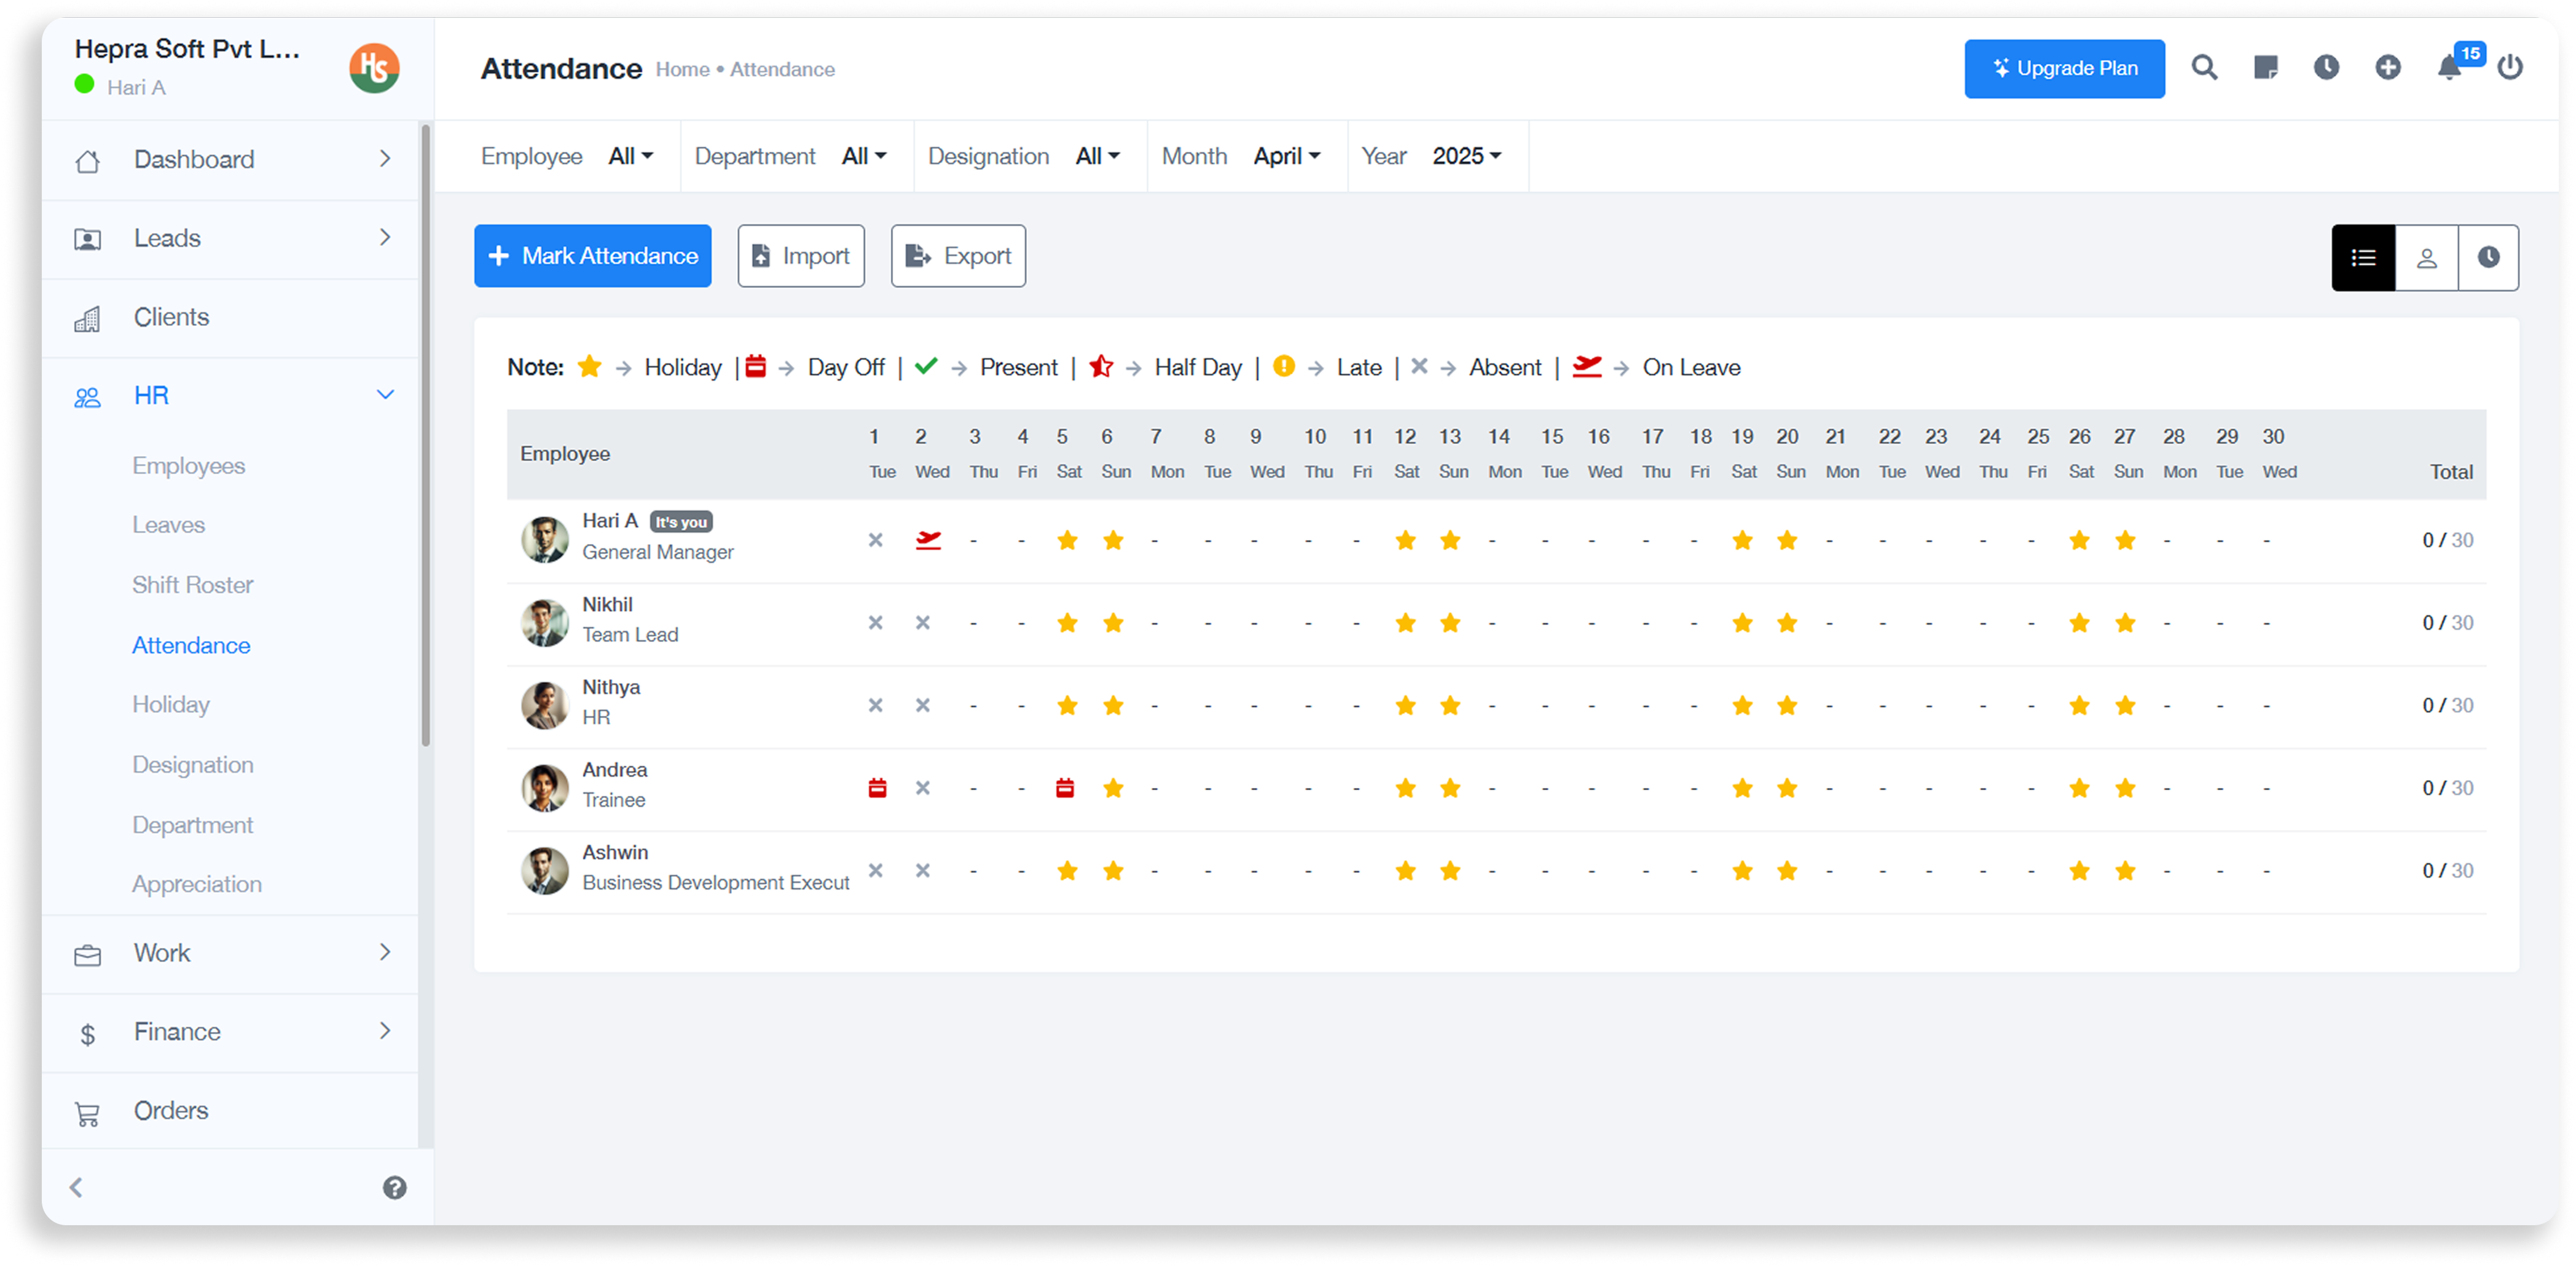The image size is (2576, 1267).
Task: Click the timer clock icon in header
Action: click(x=2326, y=68)
